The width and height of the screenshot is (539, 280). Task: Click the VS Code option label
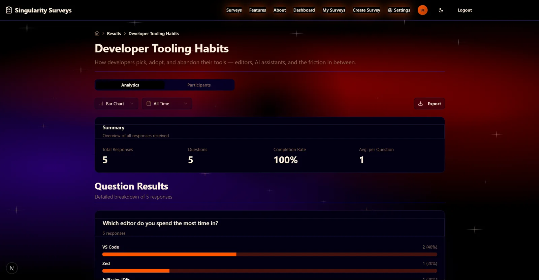coord(111,247)
